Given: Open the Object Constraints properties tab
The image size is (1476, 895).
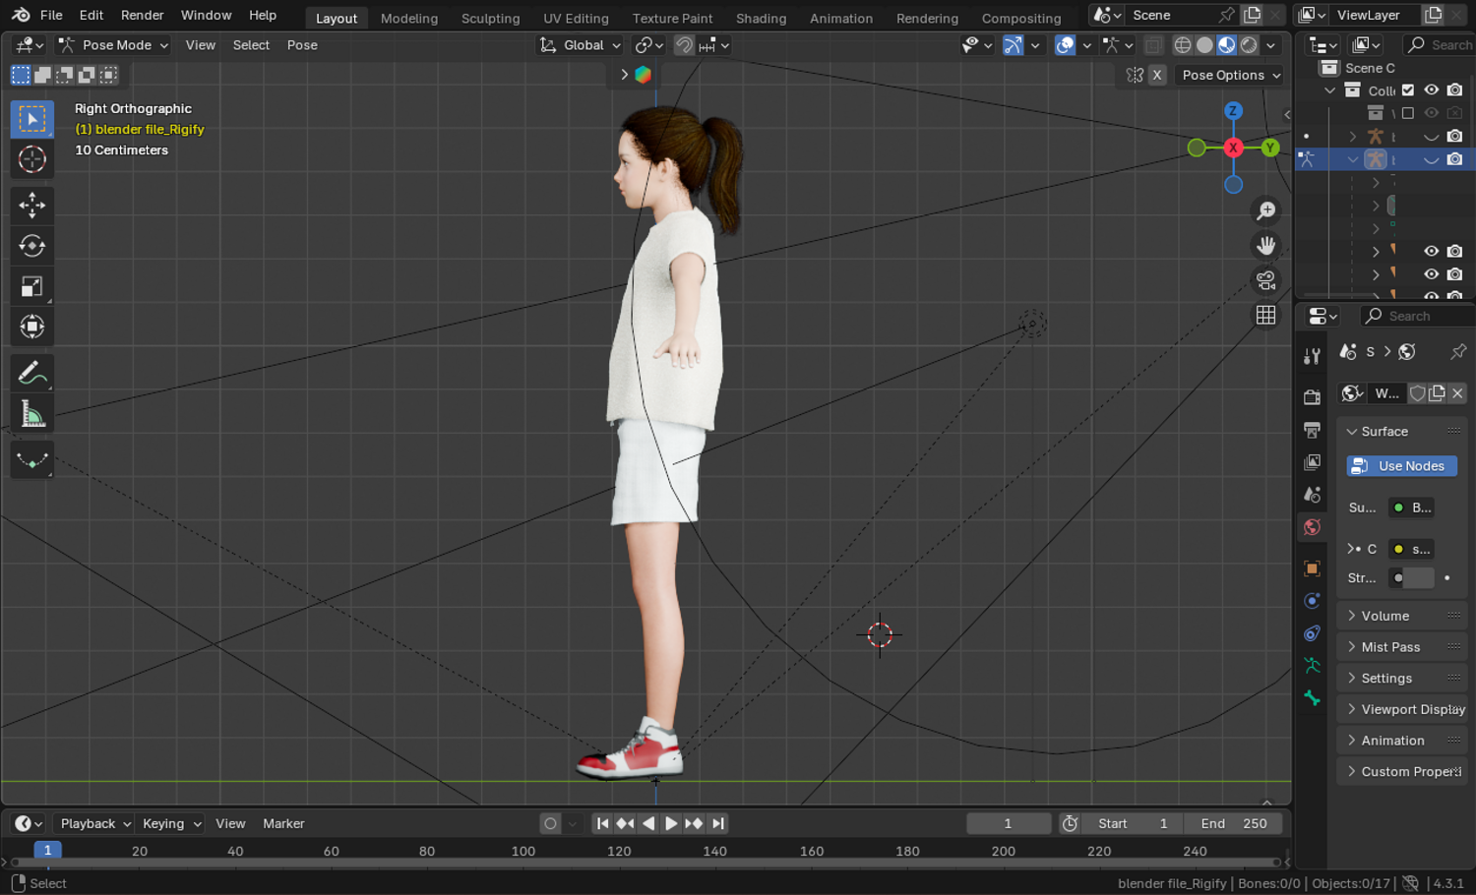Looking at the screenshot, I should coord(1312,633).
